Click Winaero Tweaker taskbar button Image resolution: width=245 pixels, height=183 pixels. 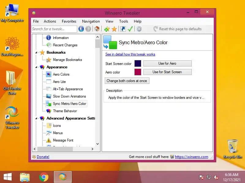click(63, 177)
